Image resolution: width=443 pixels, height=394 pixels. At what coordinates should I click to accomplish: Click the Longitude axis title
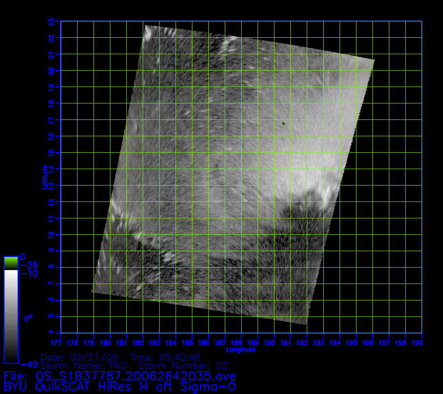pyautogui.click(x=241, y=350)
